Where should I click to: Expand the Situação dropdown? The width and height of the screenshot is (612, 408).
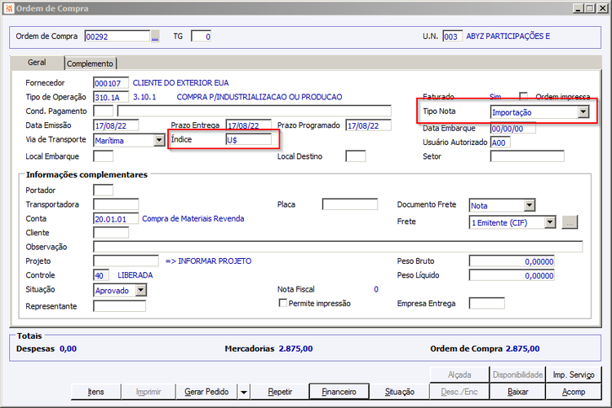(141, 290)
